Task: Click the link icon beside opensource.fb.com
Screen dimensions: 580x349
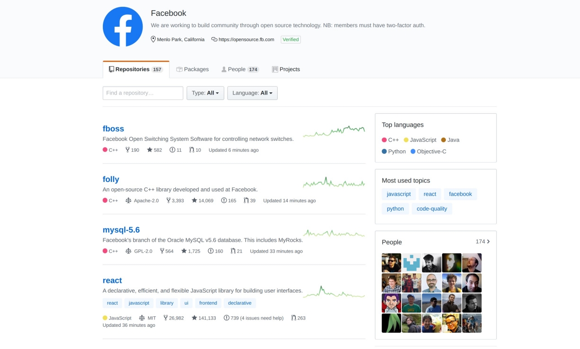Action: [214, 39]
